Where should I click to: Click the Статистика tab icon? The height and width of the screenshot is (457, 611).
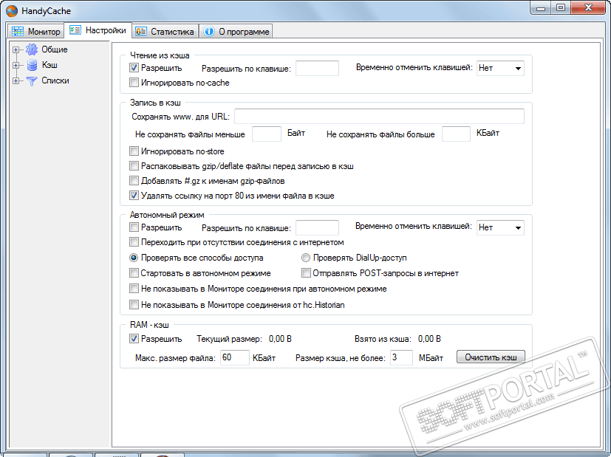point(140,32)
